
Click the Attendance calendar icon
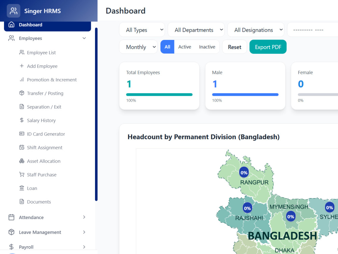[11, 217]
